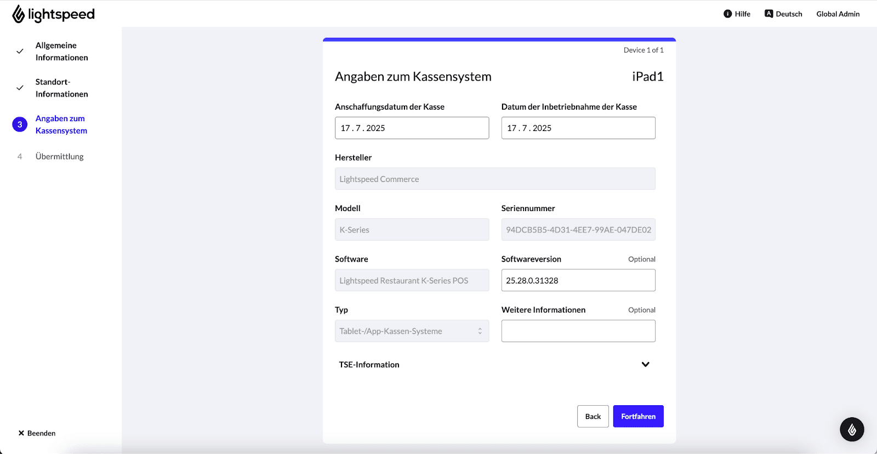Focus the Softwareversion input field
The height and width of the screenshot is (454, 877).
[x=578, y=280]
